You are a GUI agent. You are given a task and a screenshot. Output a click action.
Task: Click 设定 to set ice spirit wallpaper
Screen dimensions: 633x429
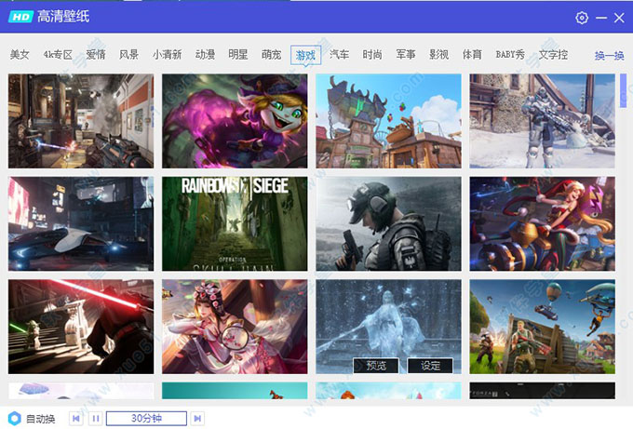click(x=430, y=366)
